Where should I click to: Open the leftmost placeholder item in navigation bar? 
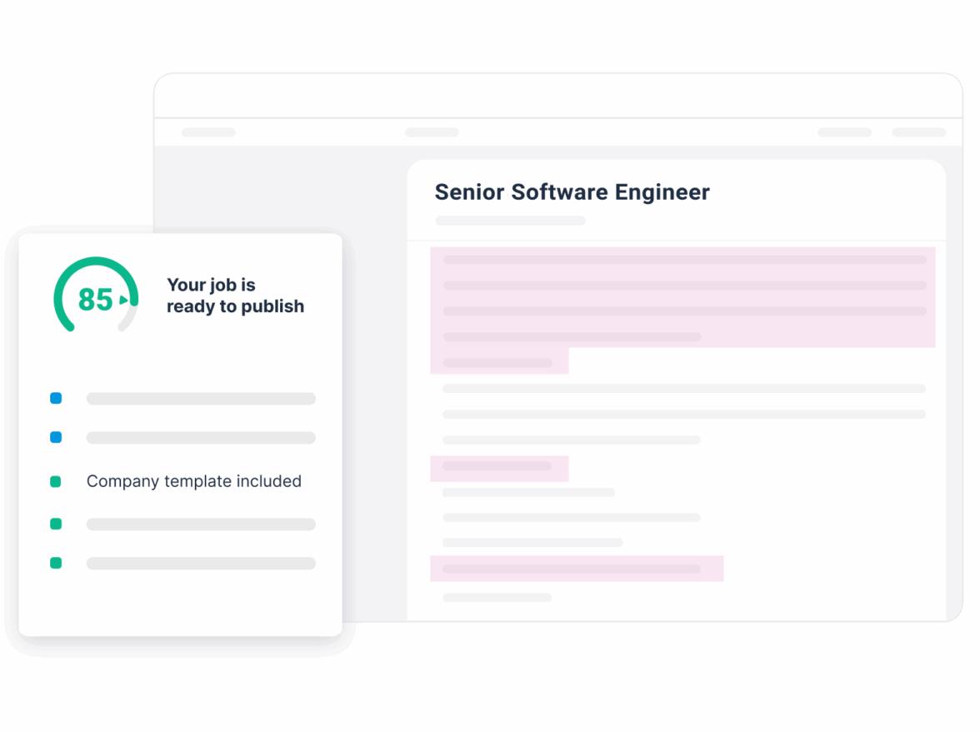click(208, 132)
